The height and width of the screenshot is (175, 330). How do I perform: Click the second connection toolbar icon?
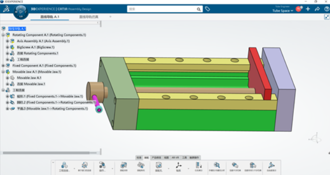pos(84,165)
